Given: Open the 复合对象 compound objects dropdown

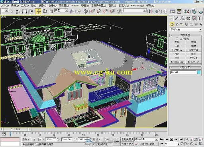Looking at the screenshot, I should 186,29.
